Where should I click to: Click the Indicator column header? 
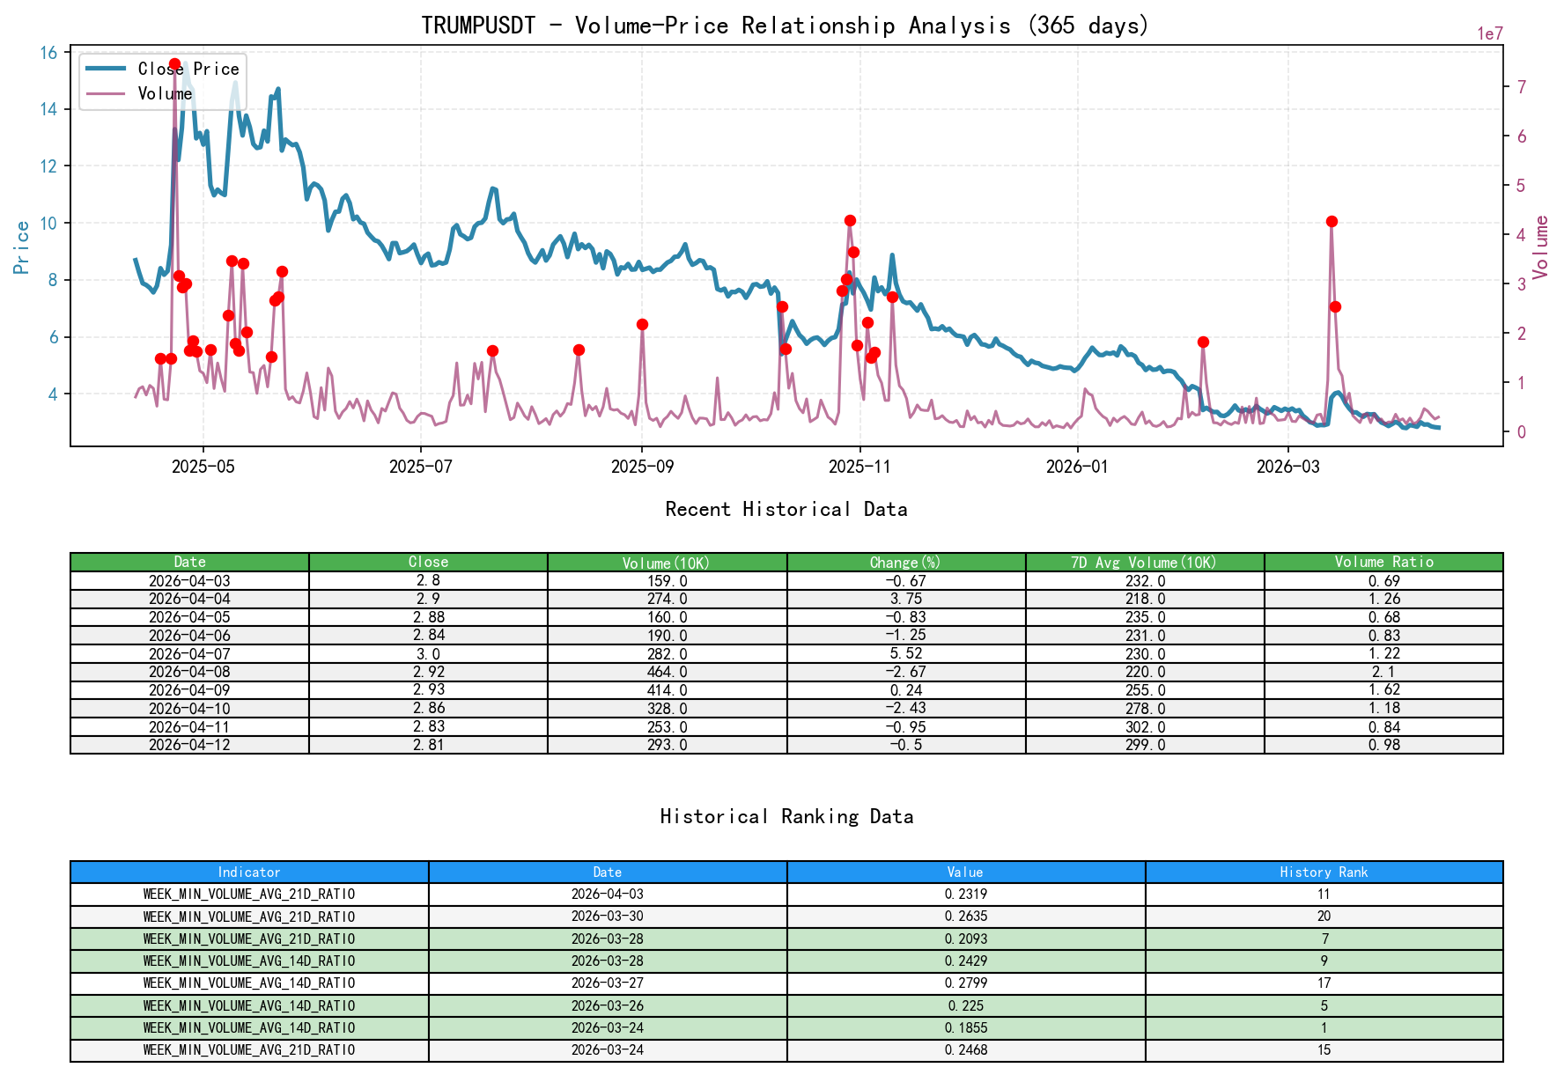249,873
